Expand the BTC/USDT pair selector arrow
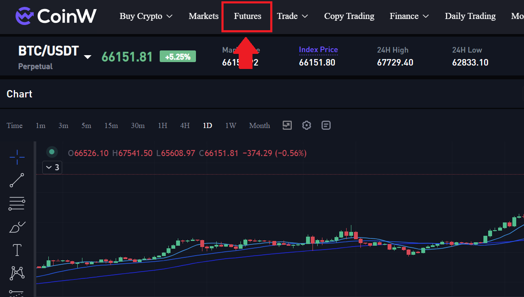Screen dimensions: 524x297 pos(88,57)
